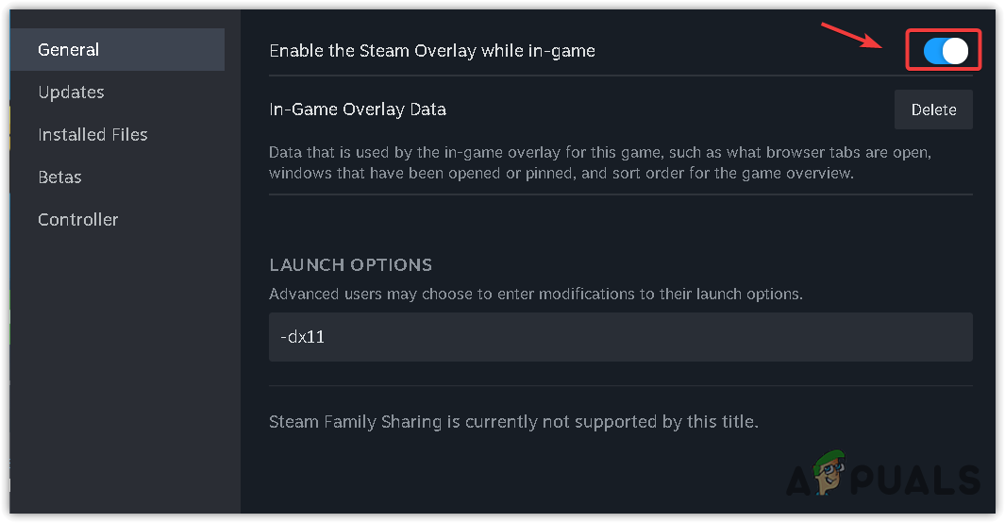This screenshot has height=523, width=1005.
Task: Click the LAUNCH OPTIONS heading
Action: (350, 265)
